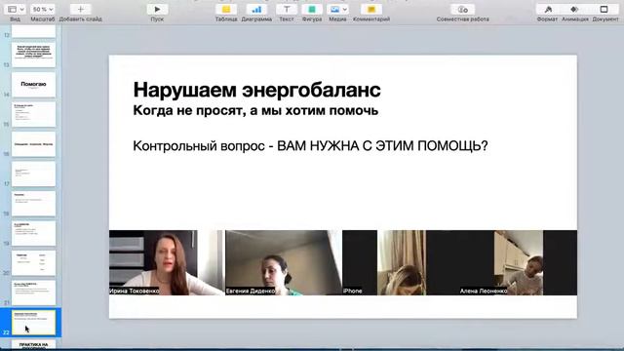Add a comment via Комментарий icon

coord(371,9)
